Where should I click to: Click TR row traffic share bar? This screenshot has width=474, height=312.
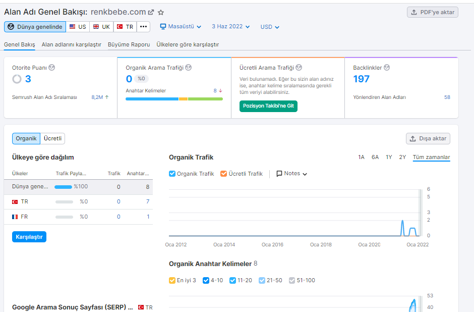click(64, 202)
